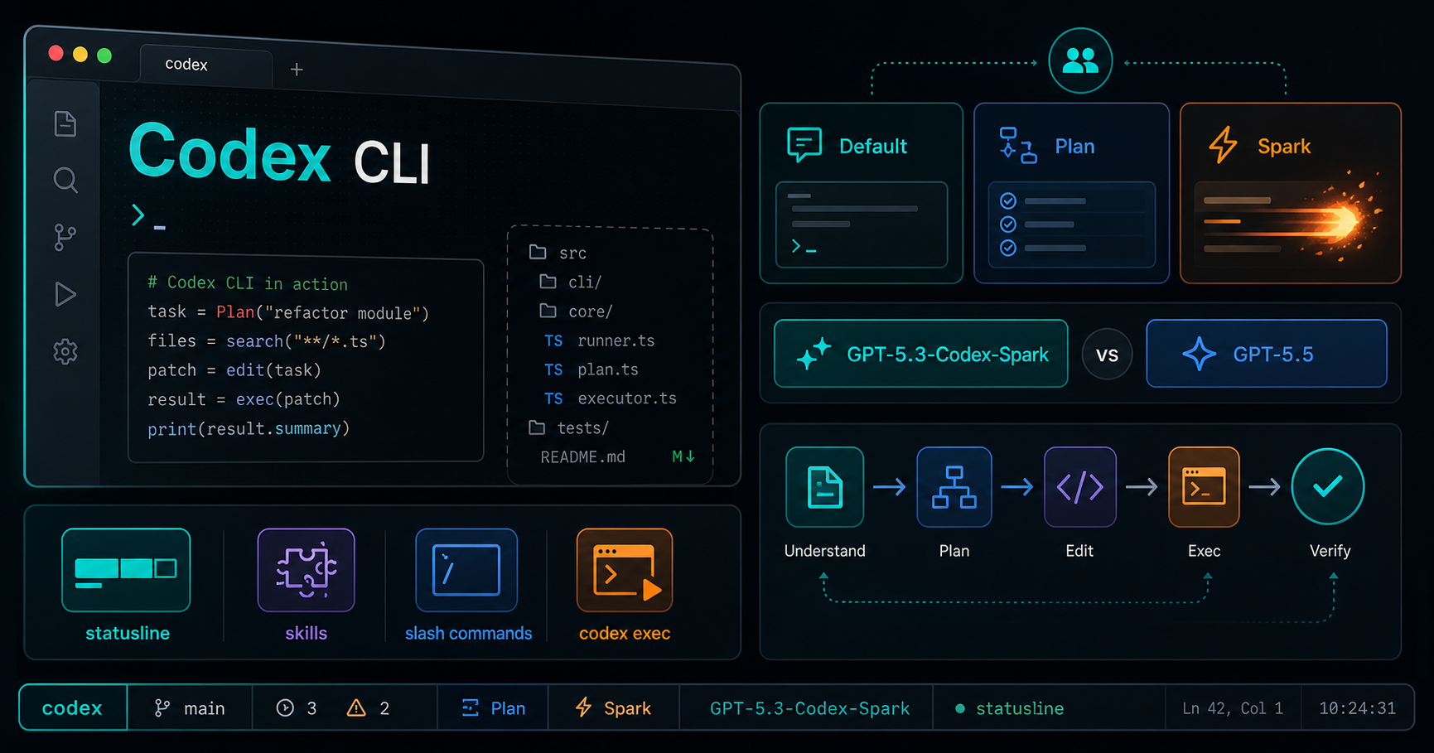Click the Understand step document icon
This screenshot has height=753, width=1434.
(x=824, y=487)
